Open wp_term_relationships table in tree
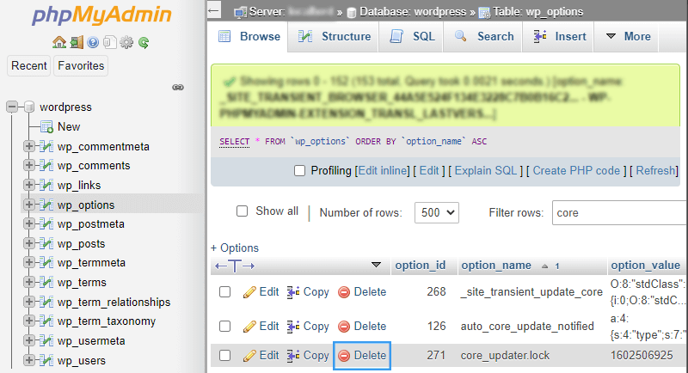The width and height of the screenshot is (688, 373). click(x=114, y=302)
